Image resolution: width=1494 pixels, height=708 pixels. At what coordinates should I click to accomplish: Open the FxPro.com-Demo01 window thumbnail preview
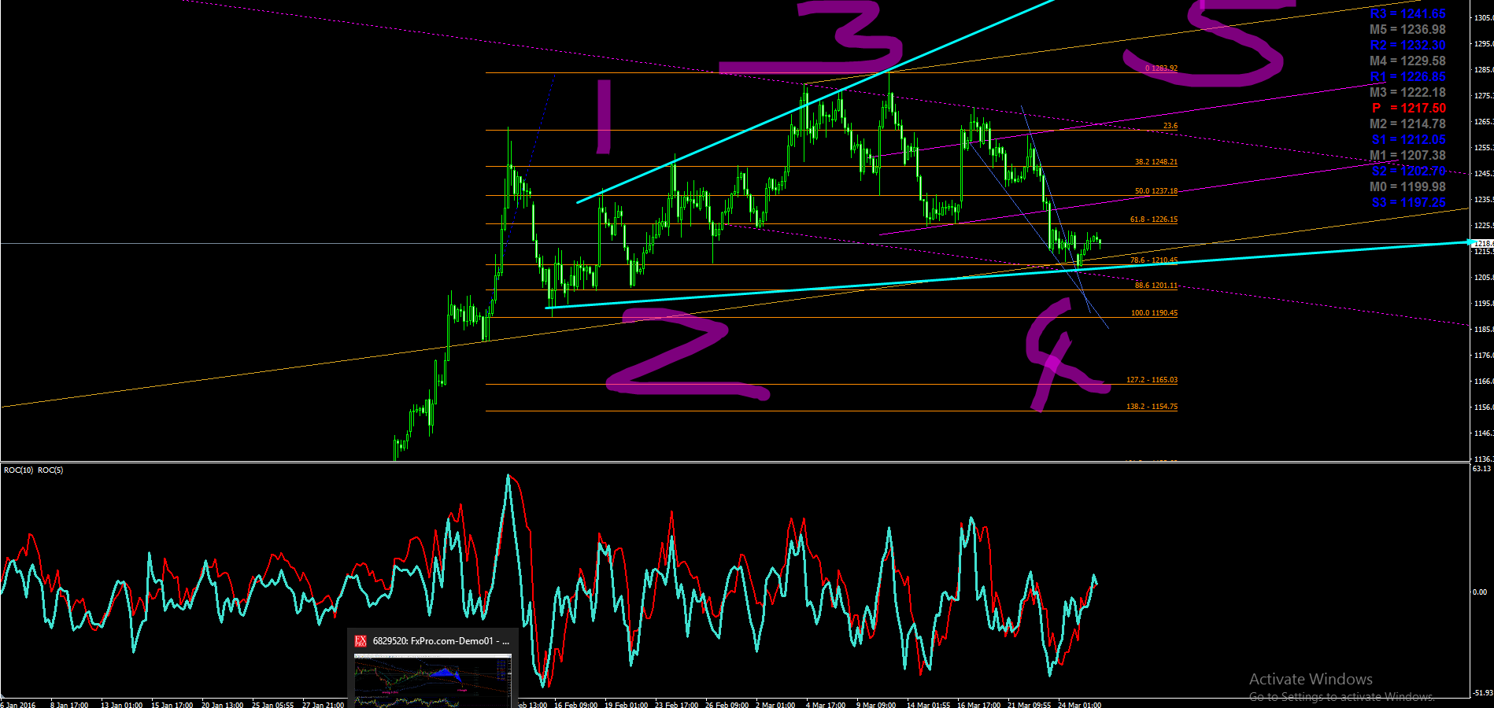click(x=432, y=681)
